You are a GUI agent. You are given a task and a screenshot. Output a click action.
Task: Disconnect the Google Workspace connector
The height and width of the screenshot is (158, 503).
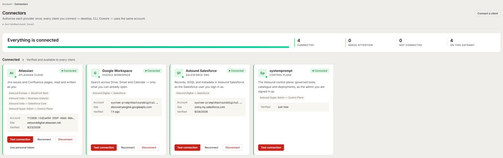click(x=149, y=148)
